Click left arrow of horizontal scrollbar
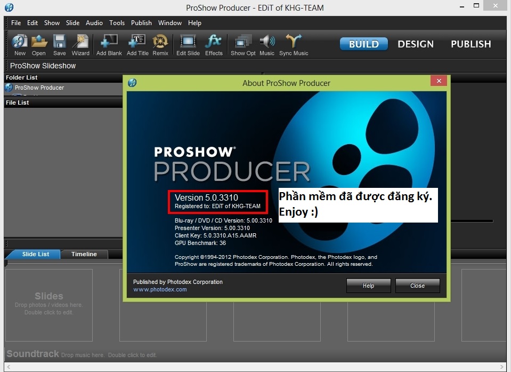 9,367
